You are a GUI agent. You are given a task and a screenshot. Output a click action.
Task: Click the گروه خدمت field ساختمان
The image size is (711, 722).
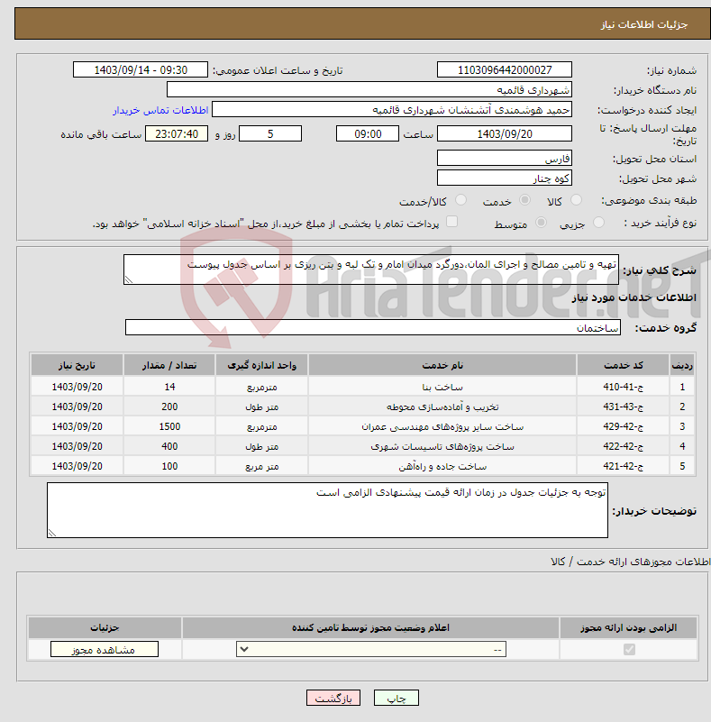point(373,327)
